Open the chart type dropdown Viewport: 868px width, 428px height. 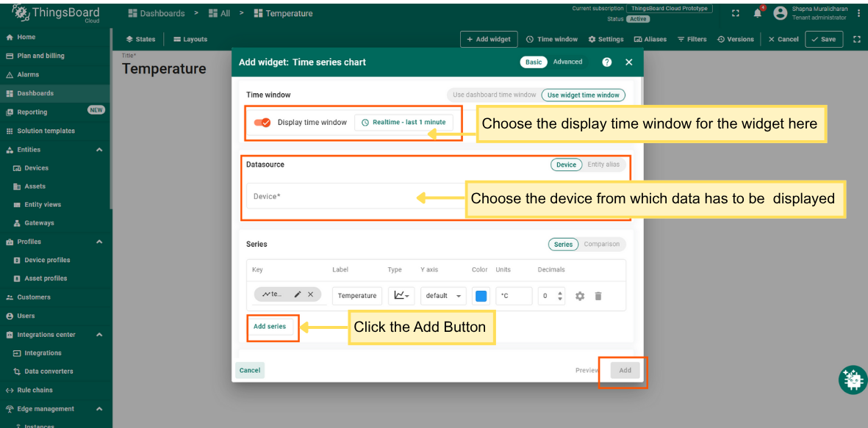[401, 295]
